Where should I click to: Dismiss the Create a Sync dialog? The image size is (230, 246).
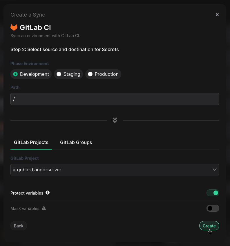coord(217,14)
